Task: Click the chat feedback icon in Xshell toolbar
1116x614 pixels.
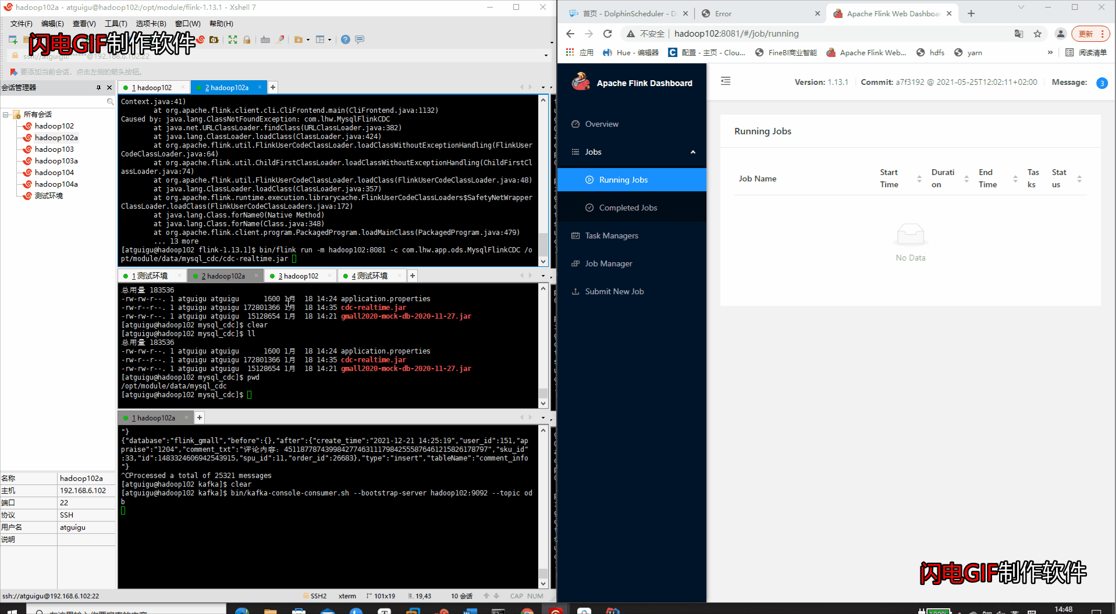Action: (x=360, y=40)
